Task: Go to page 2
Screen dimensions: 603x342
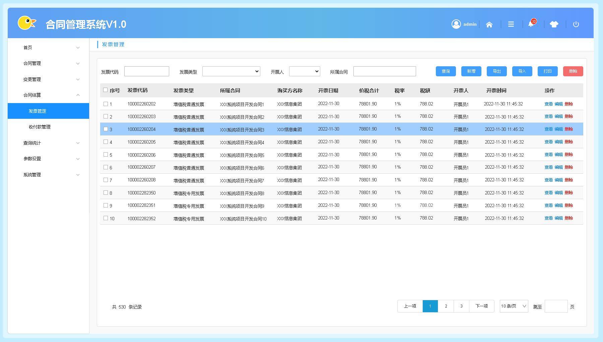Action: click(446, 306)
